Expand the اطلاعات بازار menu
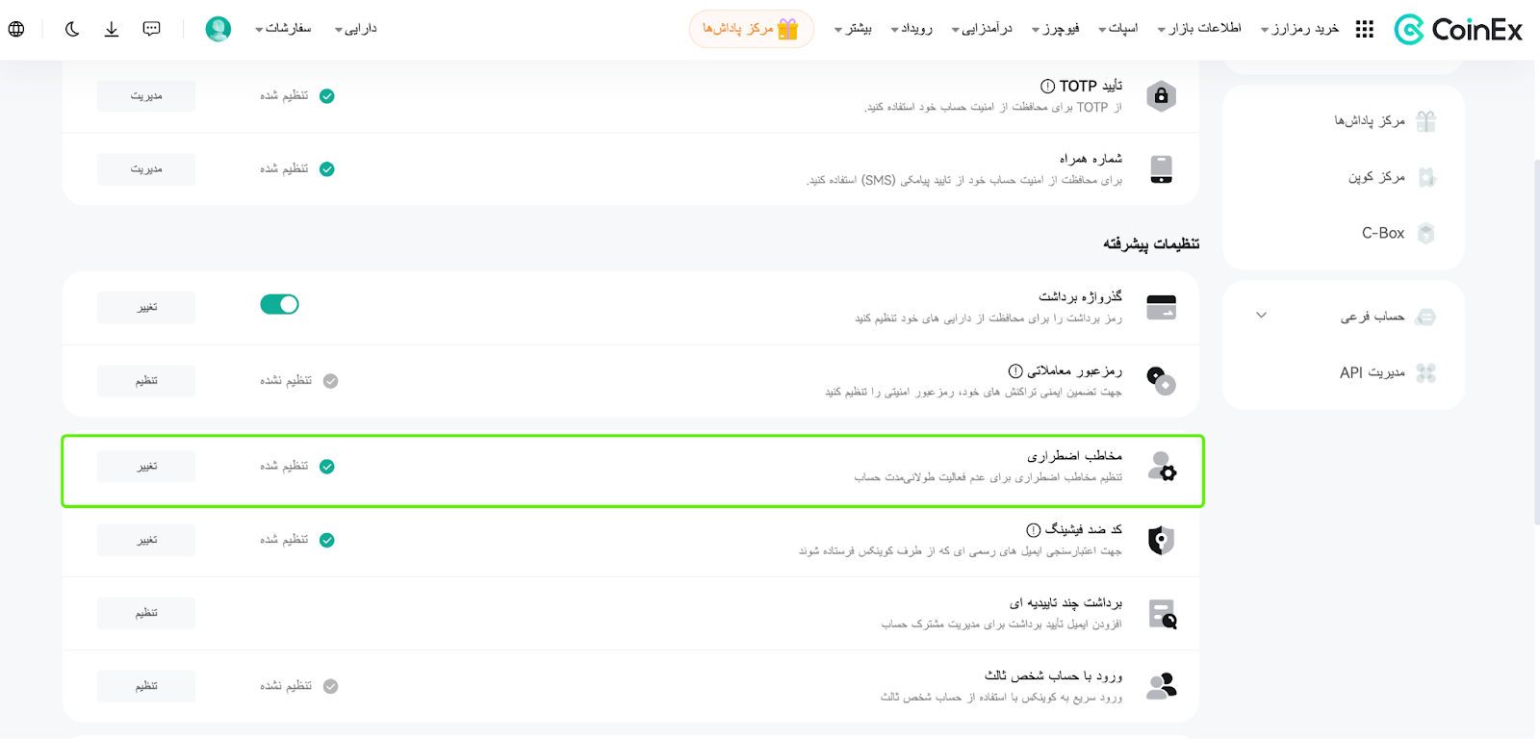 point(1199,29)
